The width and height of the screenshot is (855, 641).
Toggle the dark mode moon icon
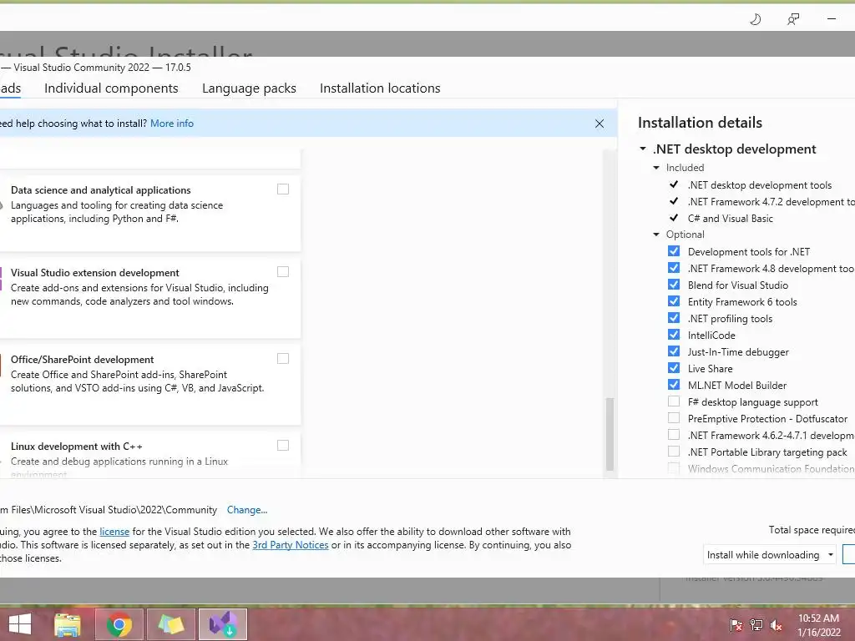(x=755, y=20)
